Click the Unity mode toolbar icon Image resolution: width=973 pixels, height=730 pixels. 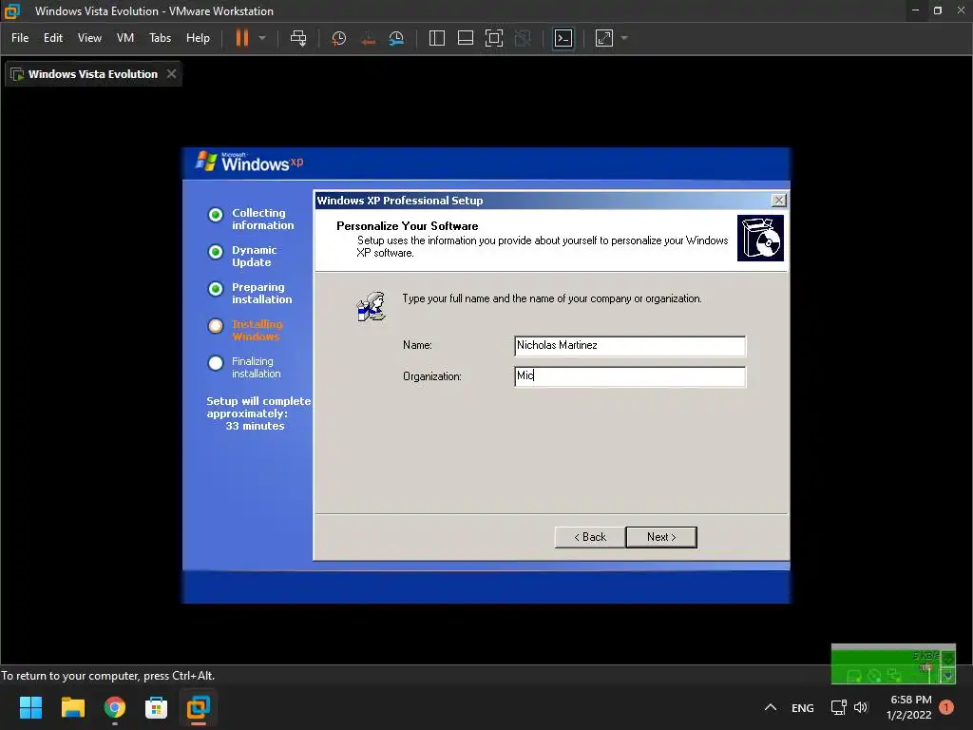click(524, 38)
